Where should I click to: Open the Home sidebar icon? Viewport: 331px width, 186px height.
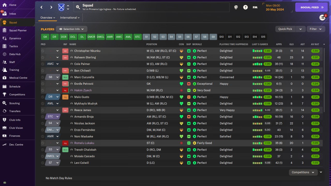[4, 5]
